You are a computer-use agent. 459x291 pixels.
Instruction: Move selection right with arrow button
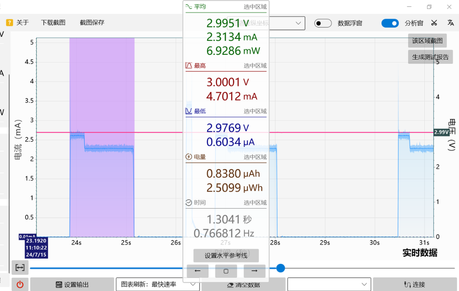(255, 271)
